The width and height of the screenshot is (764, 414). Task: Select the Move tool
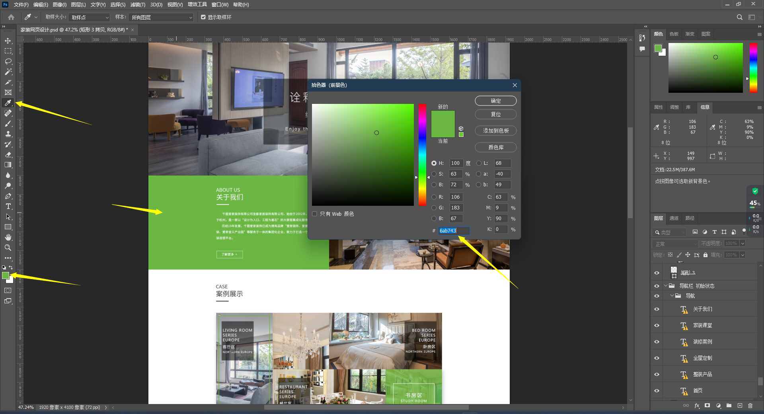[x=8, y=41]
